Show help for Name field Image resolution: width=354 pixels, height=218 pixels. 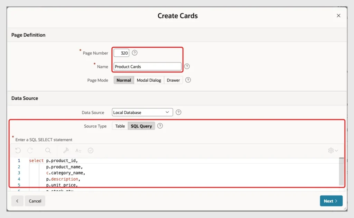tap(187, 66)
